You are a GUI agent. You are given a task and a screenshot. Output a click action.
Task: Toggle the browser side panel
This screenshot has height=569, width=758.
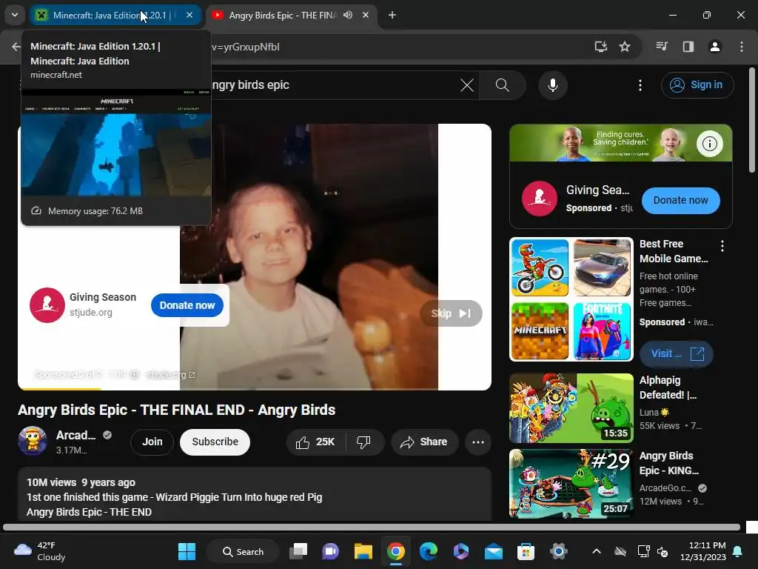(688, 47)
